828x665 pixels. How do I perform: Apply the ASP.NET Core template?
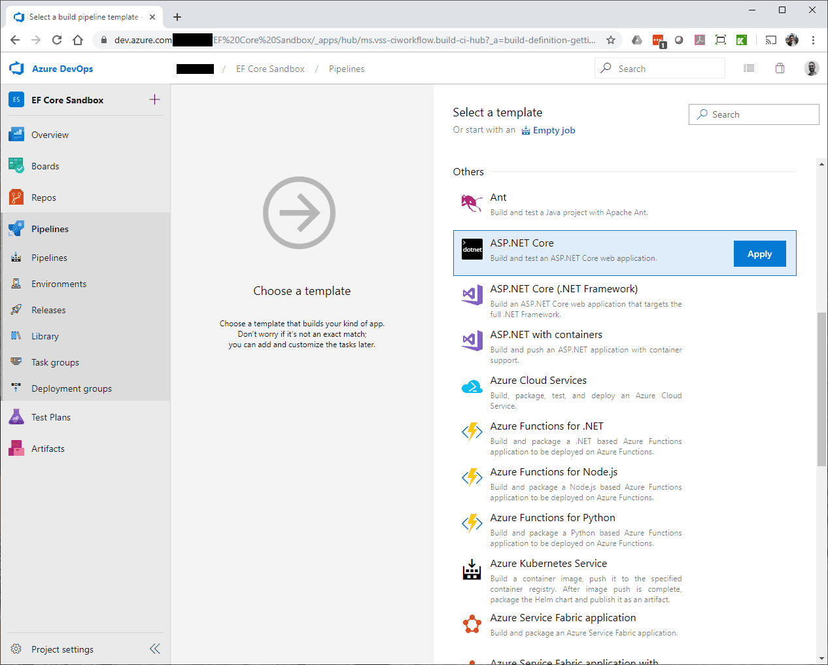(x=759, y=254)
